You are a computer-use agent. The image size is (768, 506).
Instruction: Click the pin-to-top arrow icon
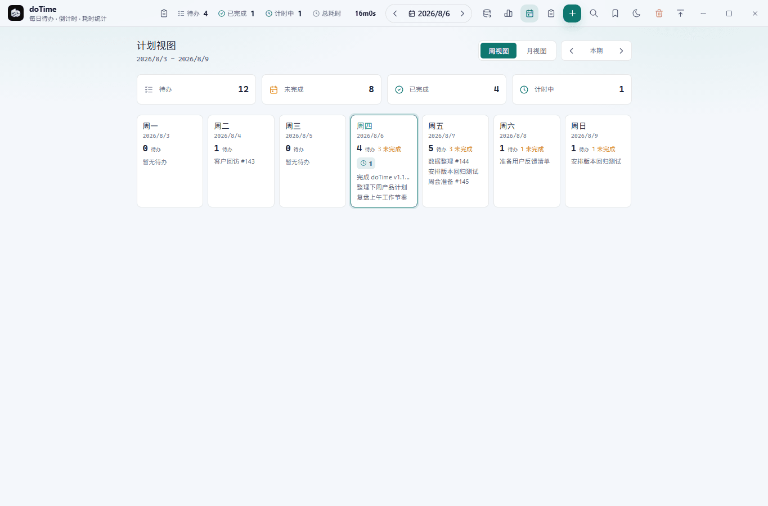680,13
